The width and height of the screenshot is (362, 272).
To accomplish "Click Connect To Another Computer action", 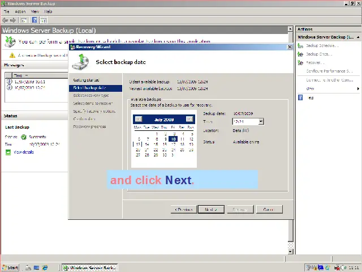I will coord(329,80).
